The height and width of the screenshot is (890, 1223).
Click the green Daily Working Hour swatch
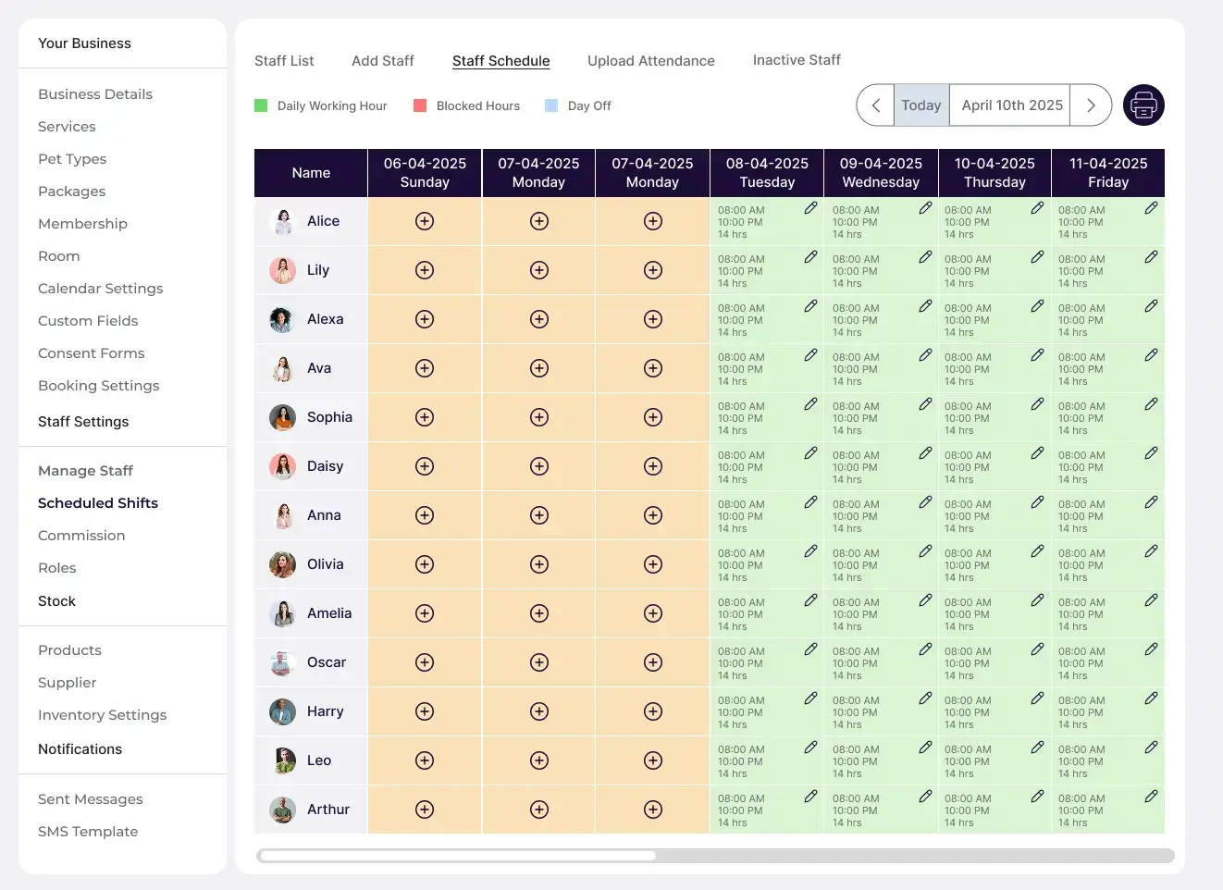point(261,105)
